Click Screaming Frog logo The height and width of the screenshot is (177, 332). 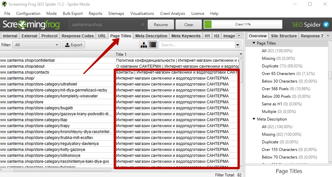[31, 25]
